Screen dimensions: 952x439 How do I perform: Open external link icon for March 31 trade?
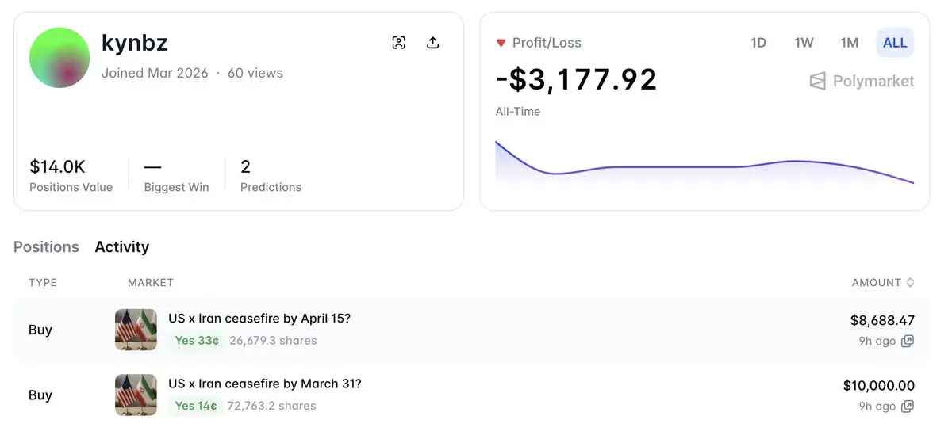pyautogui.click(x=908, y=407)
